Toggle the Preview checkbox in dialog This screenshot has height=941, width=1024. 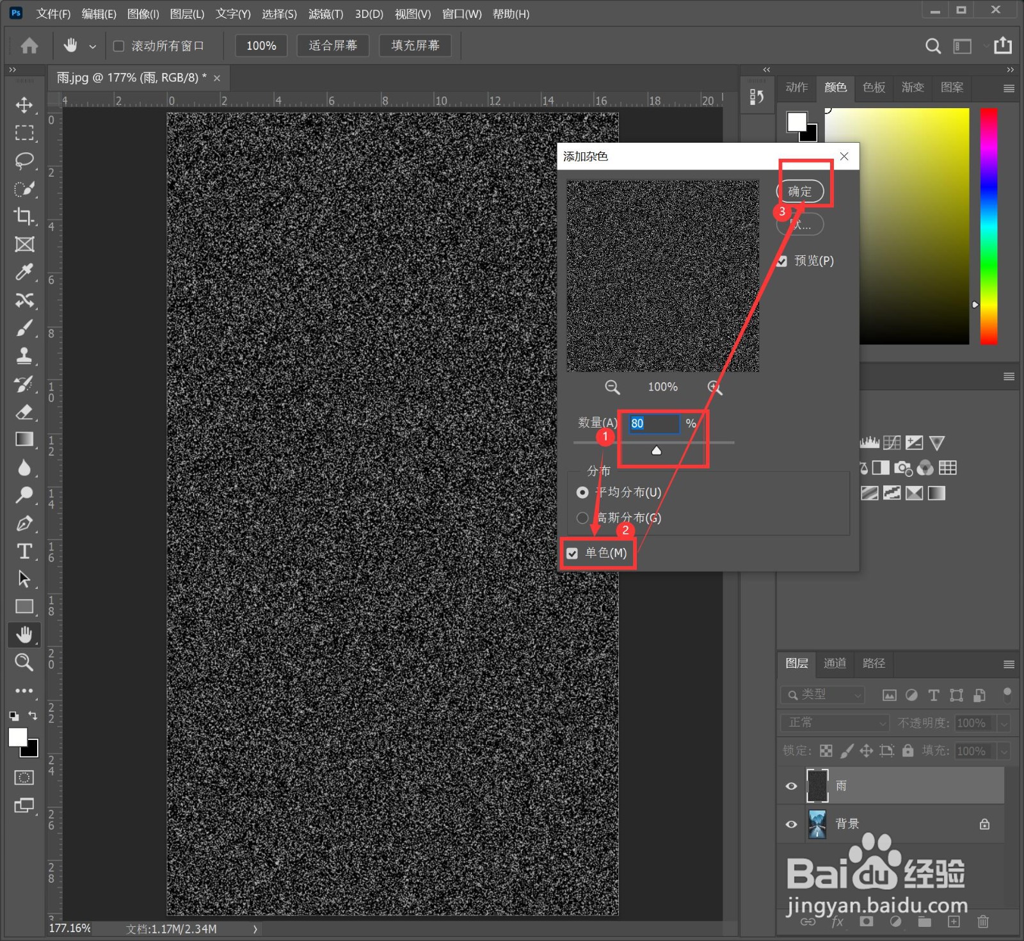[781, 261]
